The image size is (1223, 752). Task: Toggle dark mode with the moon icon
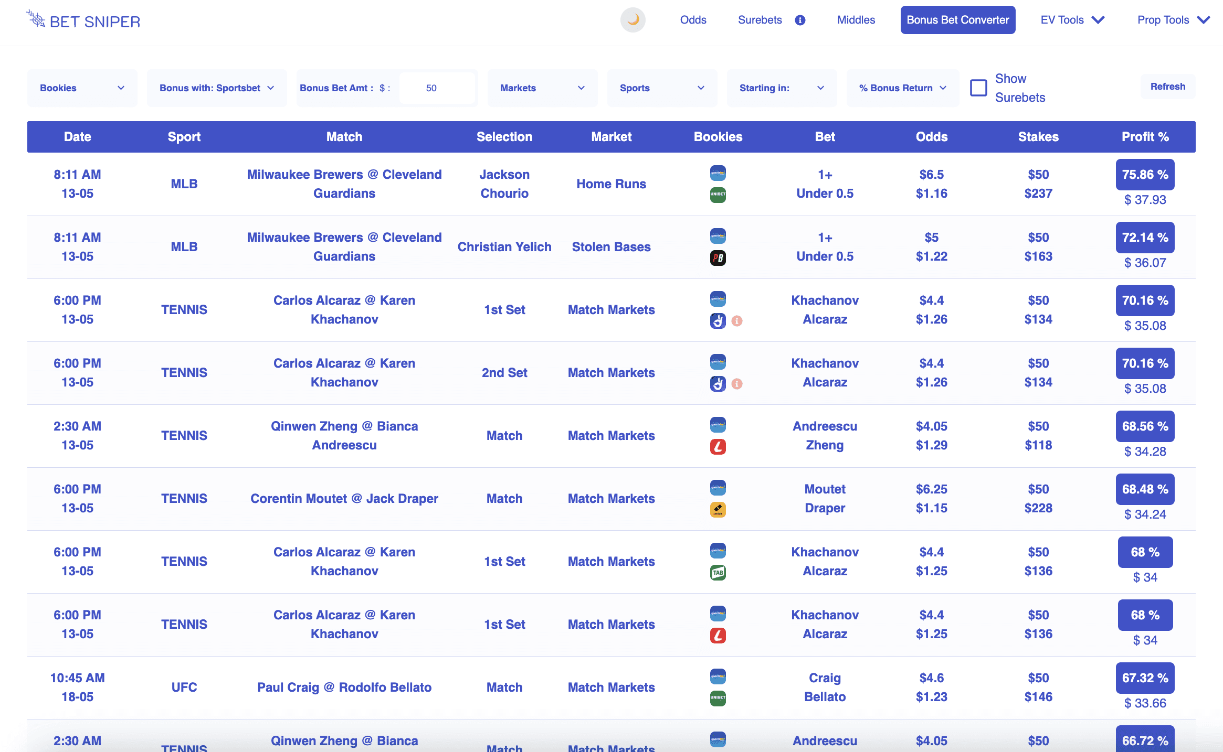pos(633,20)
